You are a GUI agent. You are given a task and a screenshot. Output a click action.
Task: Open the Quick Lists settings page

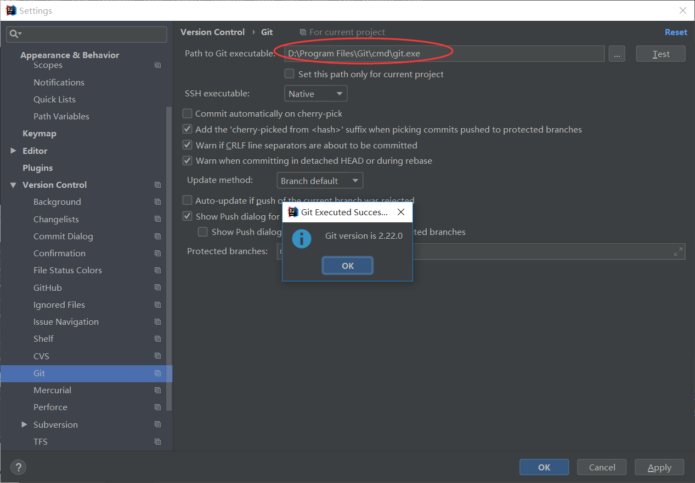pos(54,99)
